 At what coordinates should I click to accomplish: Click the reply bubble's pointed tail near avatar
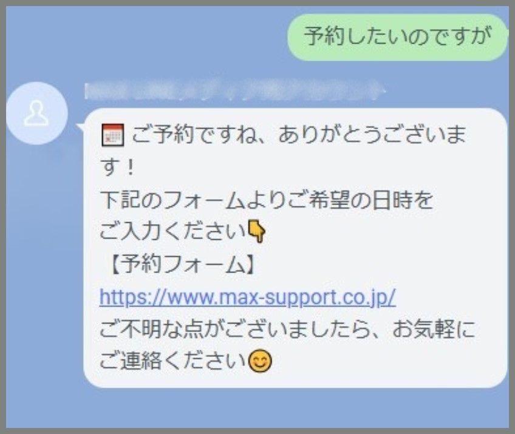click(81, 127)
